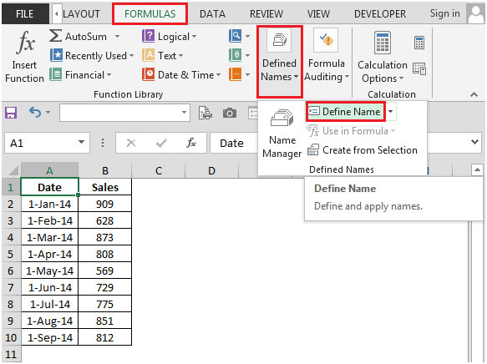The height and width of the screenshot is (364, 487).
Task: Select cell containing 569
Action: coord(105,270)
